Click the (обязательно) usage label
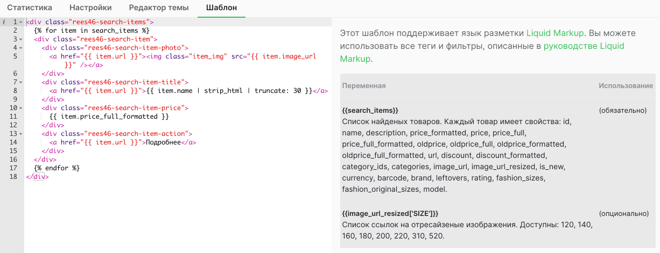 pyautogui.click(x=623, y=110)
